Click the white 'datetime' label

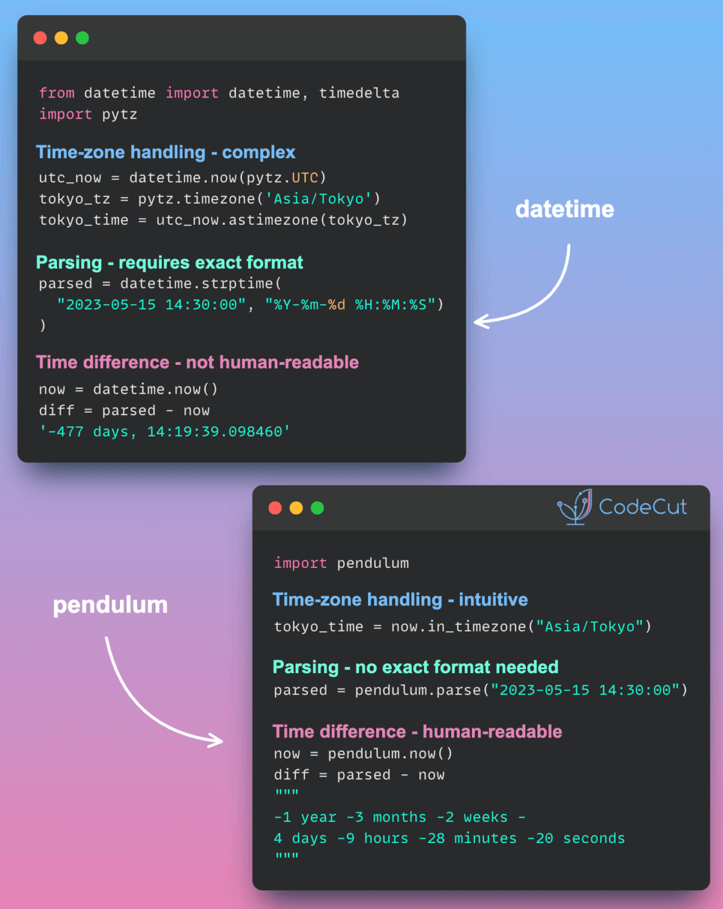[565, 210]
